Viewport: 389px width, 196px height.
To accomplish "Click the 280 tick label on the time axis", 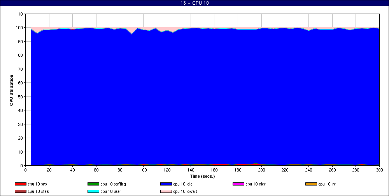I will point(356,170).
